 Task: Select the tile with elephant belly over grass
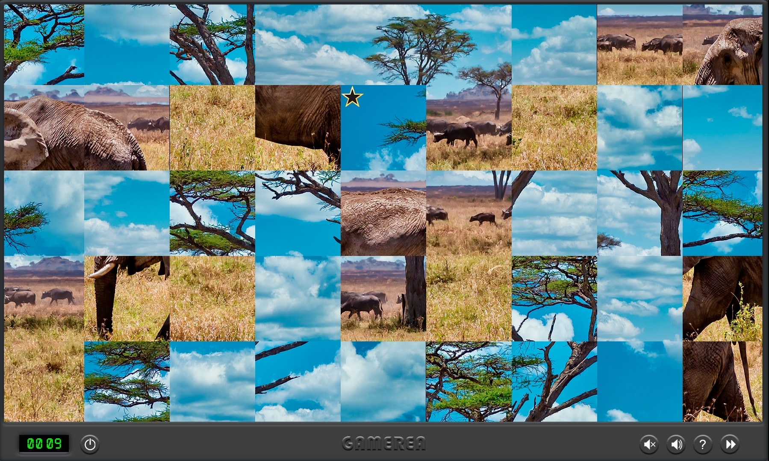[298, 128]
